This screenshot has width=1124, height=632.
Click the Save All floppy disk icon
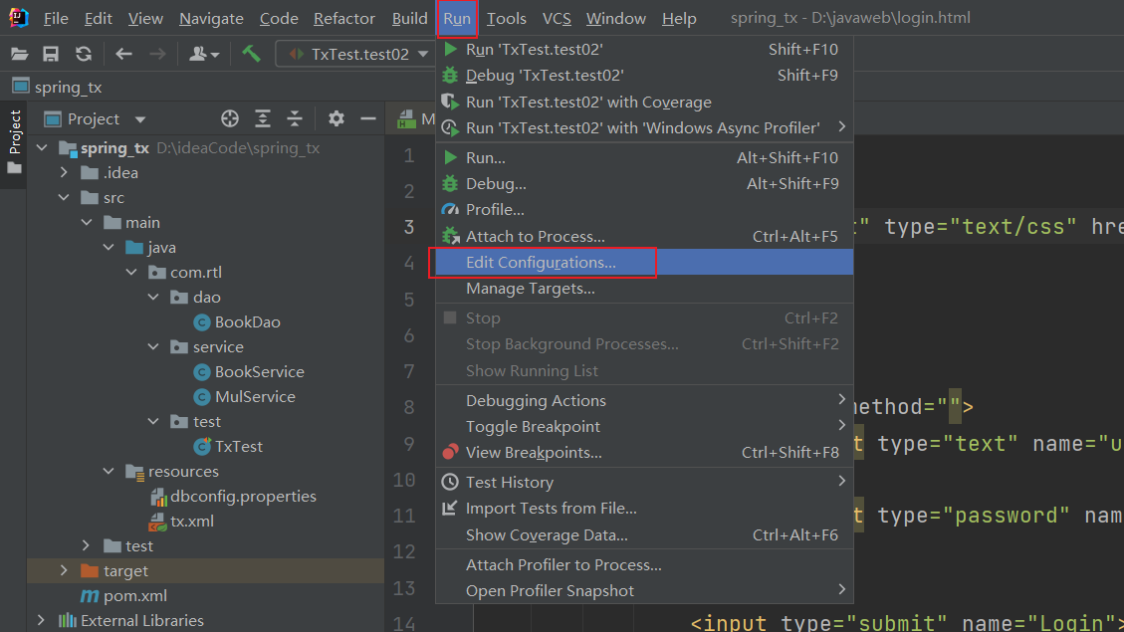[x=50, y=54]
